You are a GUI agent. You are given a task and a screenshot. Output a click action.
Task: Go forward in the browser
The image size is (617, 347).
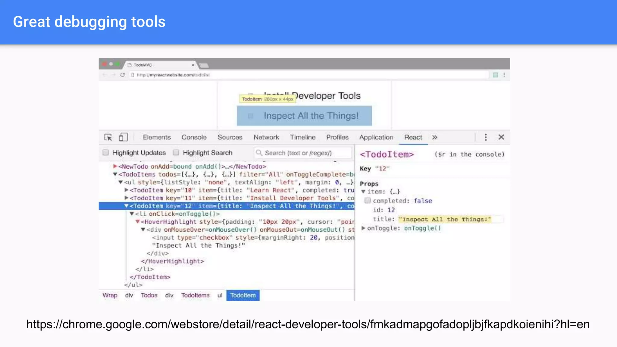(x=113, y=75)
